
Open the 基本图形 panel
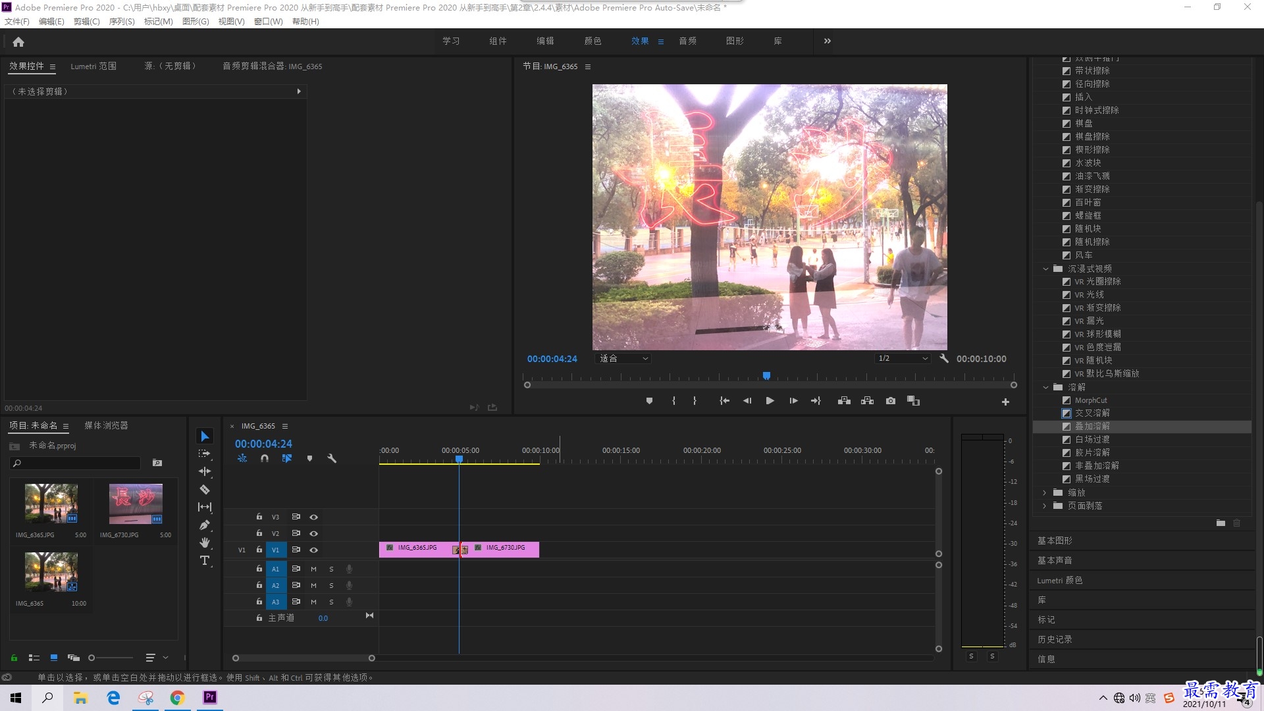(x=1055, y=540)
